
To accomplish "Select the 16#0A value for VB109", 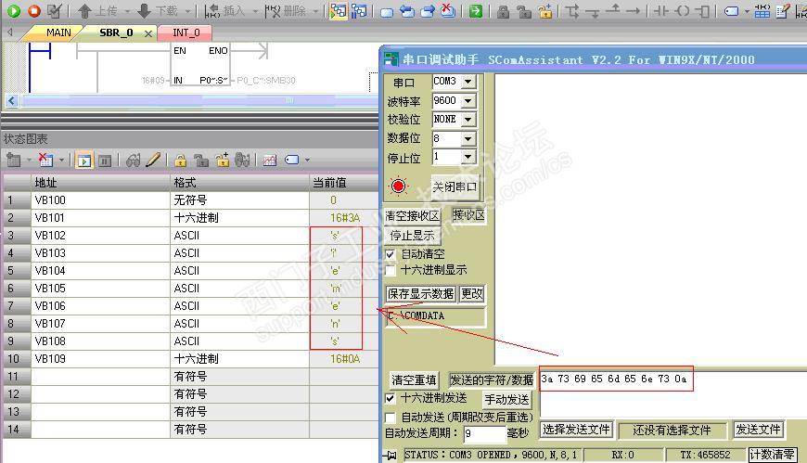I will coord(345,358).
